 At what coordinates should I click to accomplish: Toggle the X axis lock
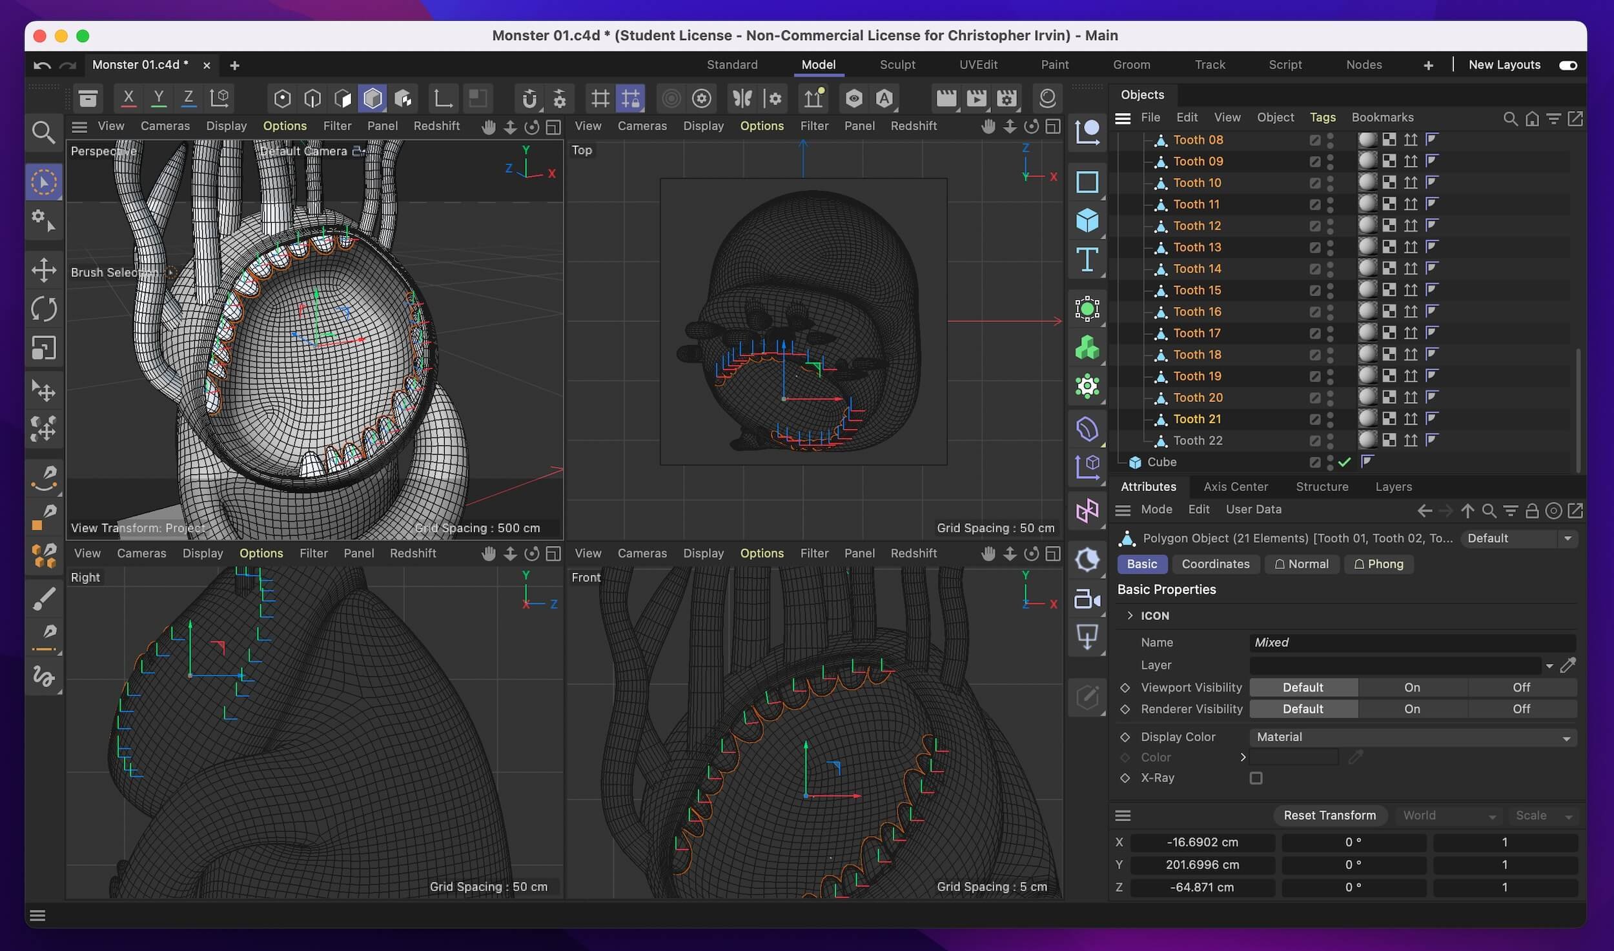(128, 98)
